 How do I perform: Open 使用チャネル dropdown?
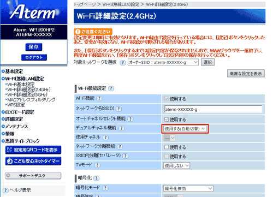(x=169, y=138)
